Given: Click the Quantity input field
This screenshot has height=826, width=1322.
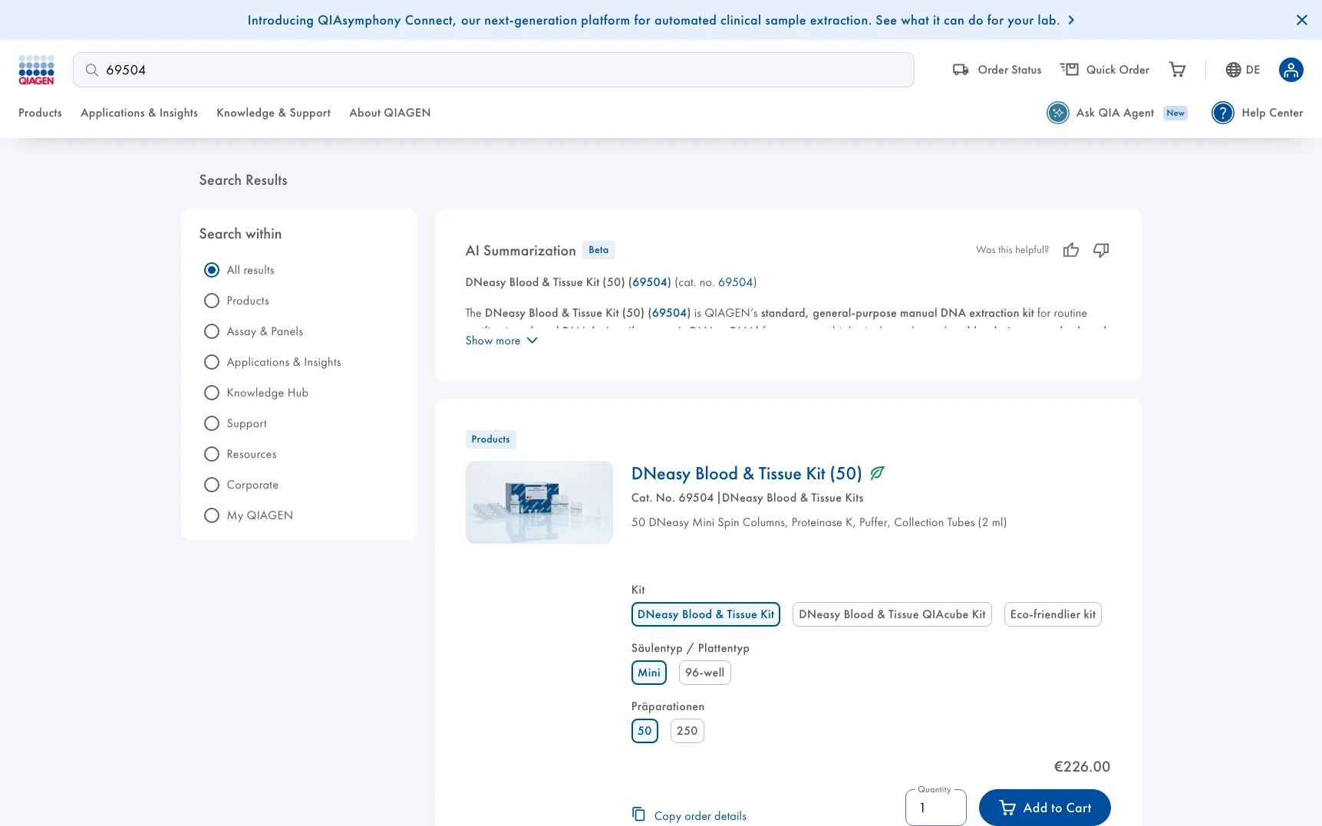Looking at the screenshot, I should 935,808.
